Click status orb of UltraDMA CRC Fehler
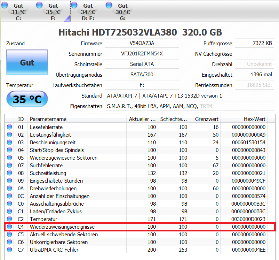The width and height of the screenshot is (279, 260). [9, 250]
